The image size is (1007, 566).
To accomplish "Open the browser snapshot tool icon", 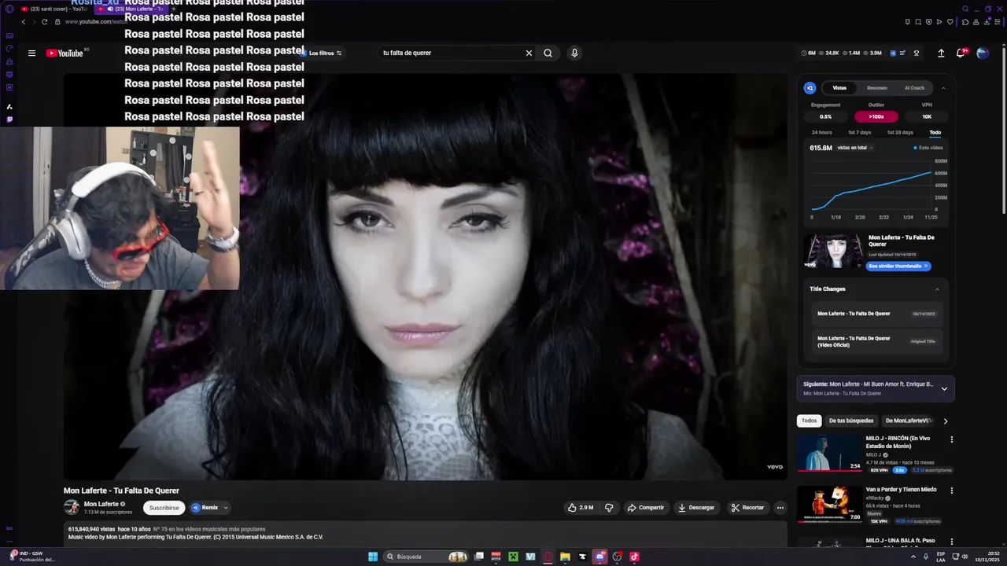I will [x=918, y=22].
